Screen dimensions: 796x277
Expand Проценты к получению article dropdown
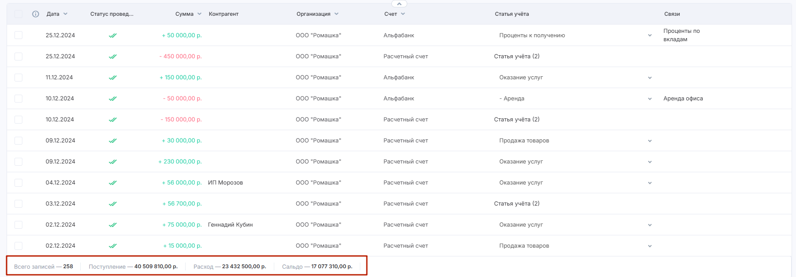tap(650, 36)
